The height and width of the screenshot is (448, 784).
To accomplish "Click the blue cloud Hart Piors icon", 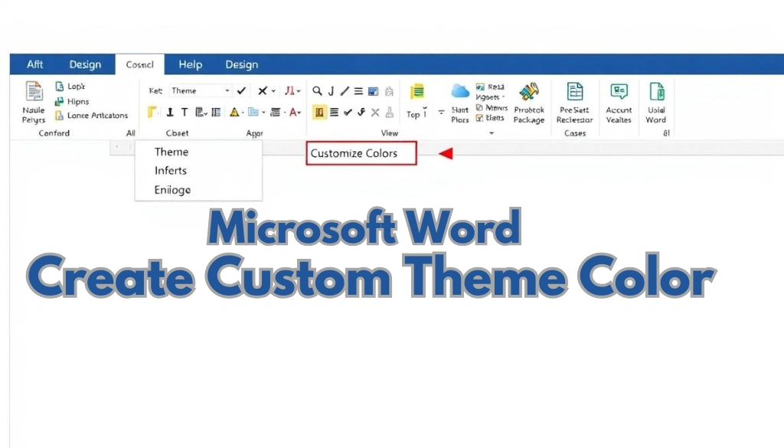I will point(460,91).
